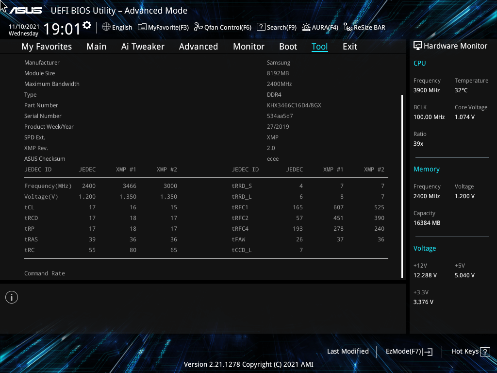This screenshot has height=373, width=497.
Task: View Last Modified settings
Action: pyautogui.click(x=348, y=352)
